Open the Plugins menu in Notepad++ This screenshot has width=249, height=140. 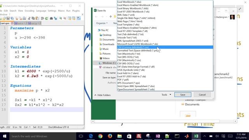pyautogui.click(x=76, y=11)
